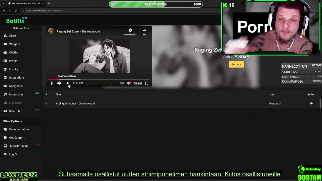
Task: Click the Jaa share arrow icon
Action: [x=144, y=30]
